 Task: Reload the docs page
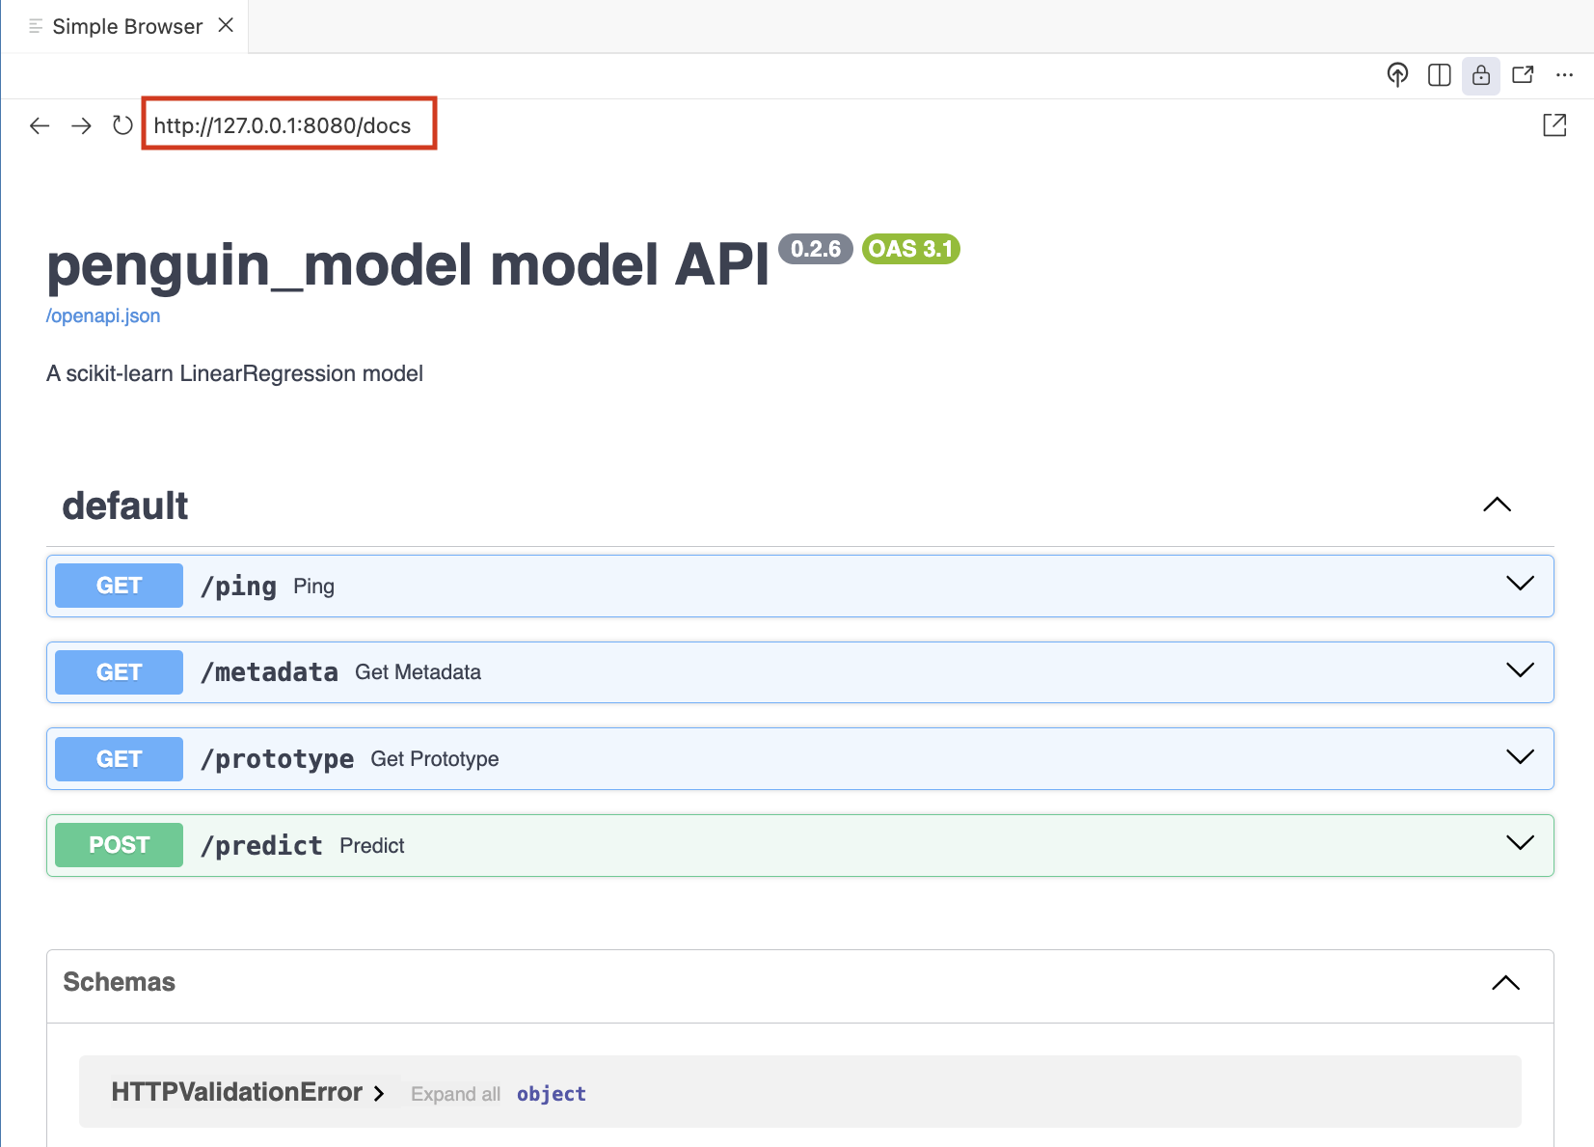click(122, 125)
